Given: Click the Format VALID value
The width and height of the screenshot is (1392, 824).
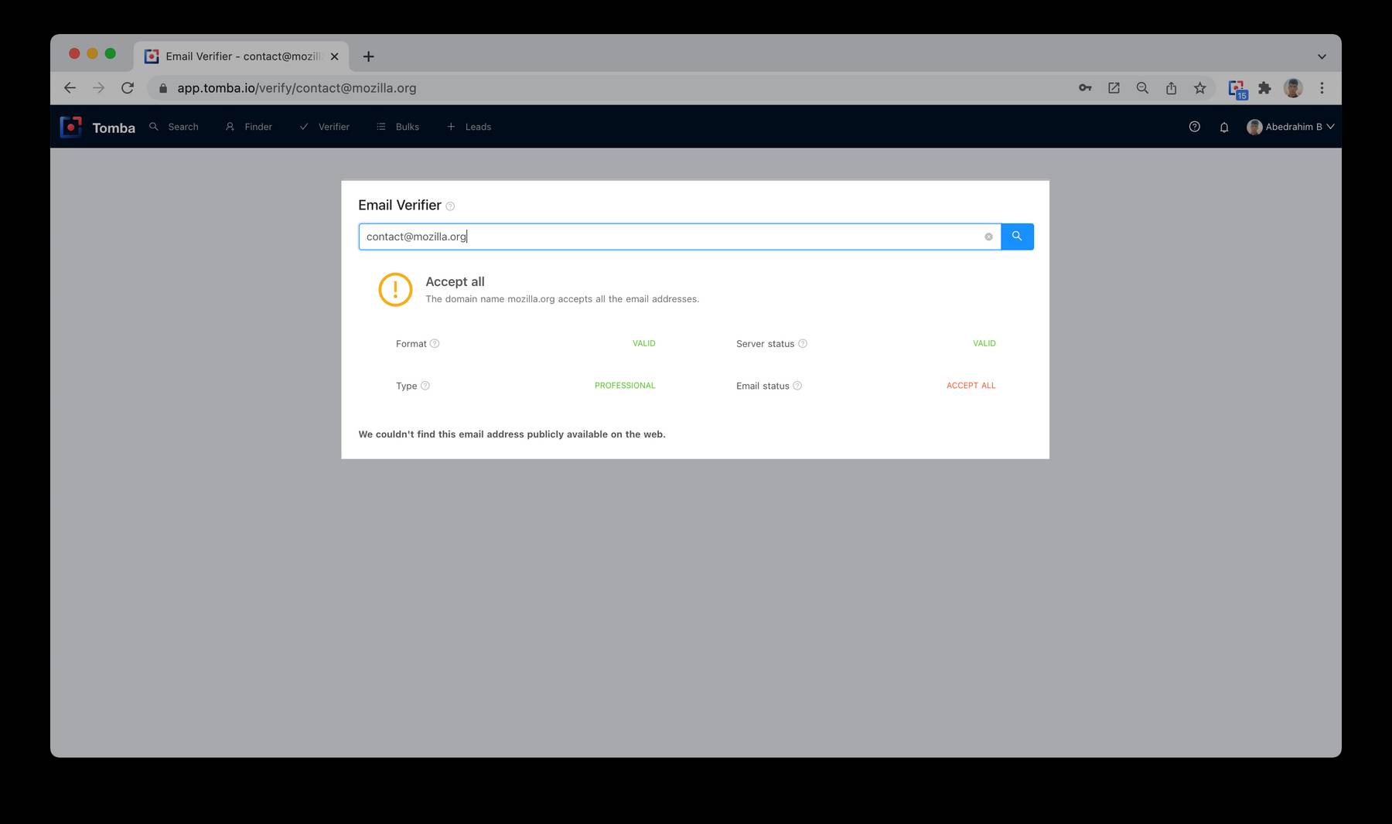Looking at the screenshot, I should [644, 343].
